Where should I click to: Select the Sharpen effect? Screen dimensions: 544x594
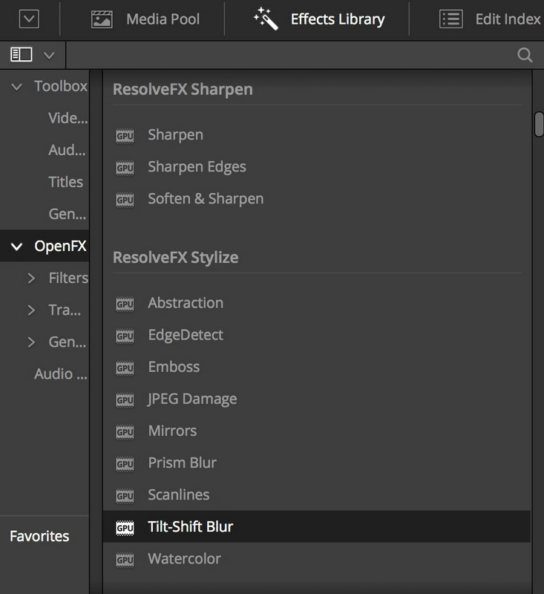click(175, 135)
